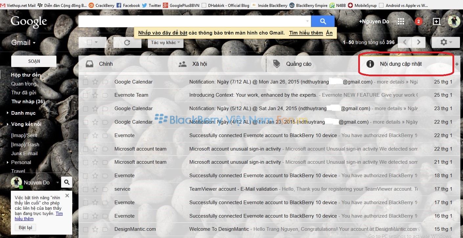
Task: Switch to the 'Quảng cáo' tab
Action: click(313, 64)
